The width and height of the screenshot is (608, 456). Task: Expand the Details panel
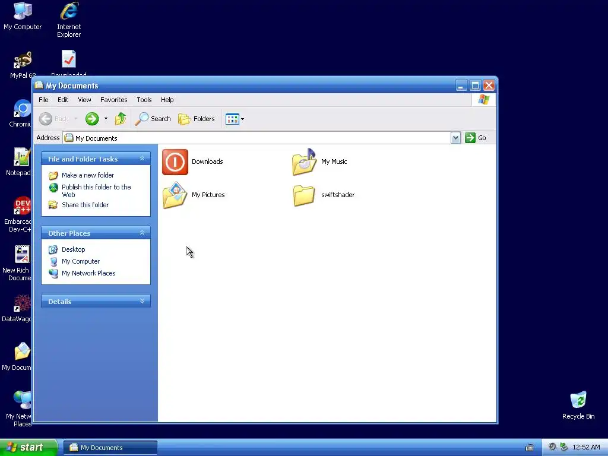(142, 301)
